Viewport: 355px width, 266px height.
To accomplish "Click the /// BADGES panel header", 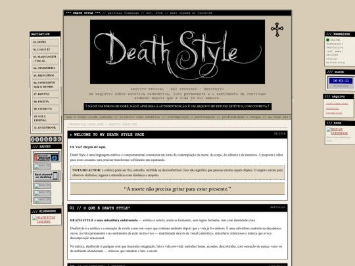I will 46,146.
